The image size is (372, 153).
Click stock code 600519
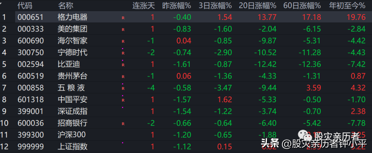point(31,76)
